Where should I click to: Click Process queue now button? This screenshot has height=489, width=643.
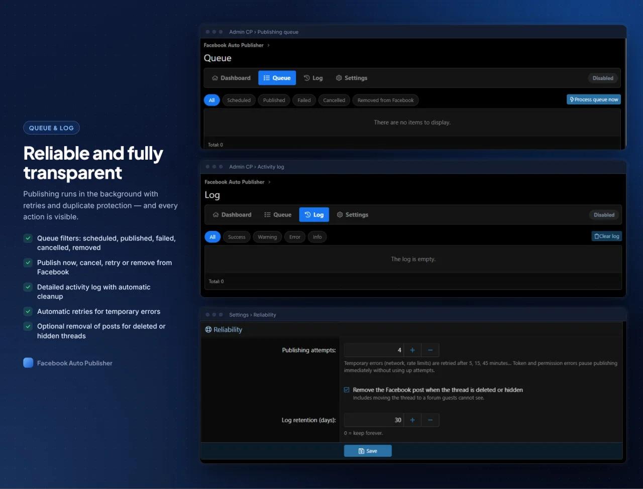(594, 99)
